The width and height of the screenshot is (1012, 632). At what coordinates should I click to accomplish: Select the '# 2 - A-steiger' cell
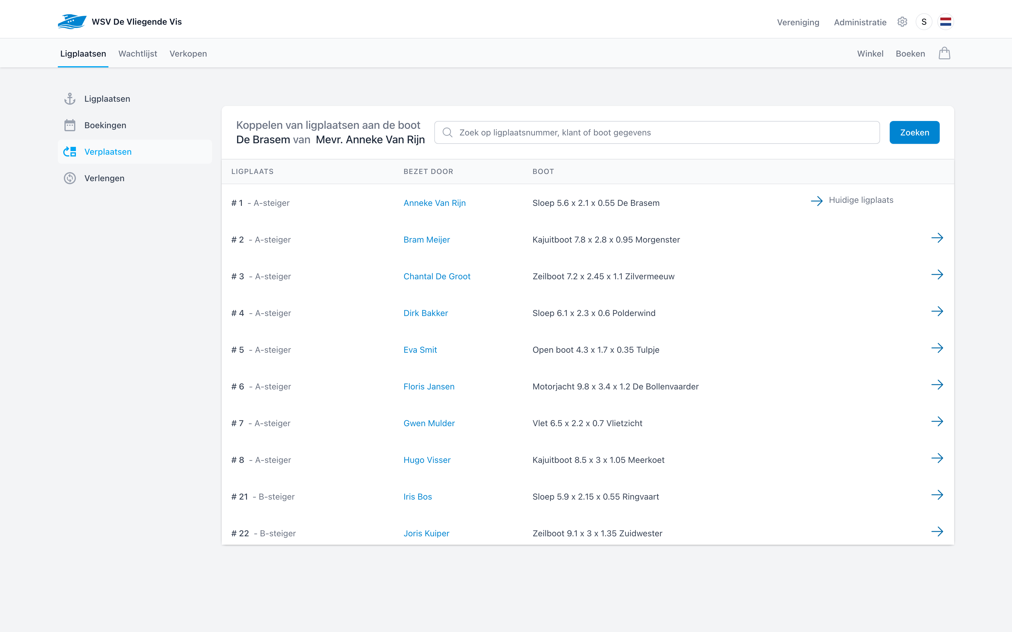pyautogui.click(x=261, y=240)
